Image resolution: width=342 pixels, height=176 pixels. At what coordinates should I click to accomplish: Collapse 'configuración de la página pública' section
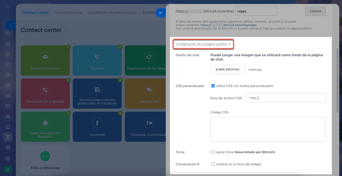tap(203, 44)
